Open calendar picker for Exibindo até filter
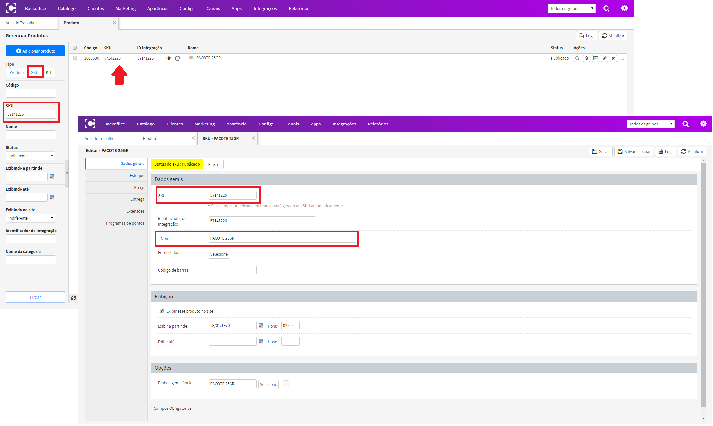Viewport: 713px width, 426px height. (52, 197)
